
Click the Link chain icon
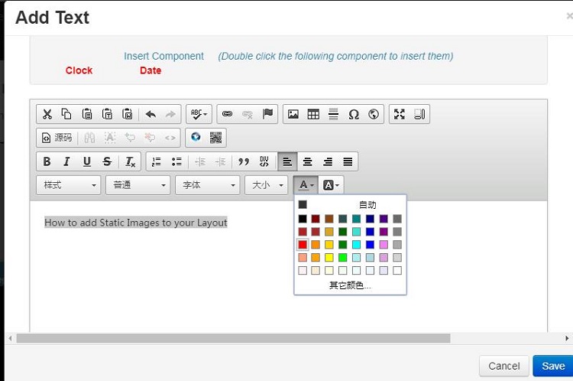[227, 114]
